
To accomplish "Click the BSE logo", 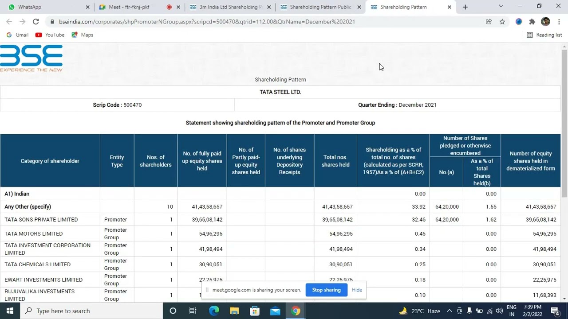I will coord(32,58).
